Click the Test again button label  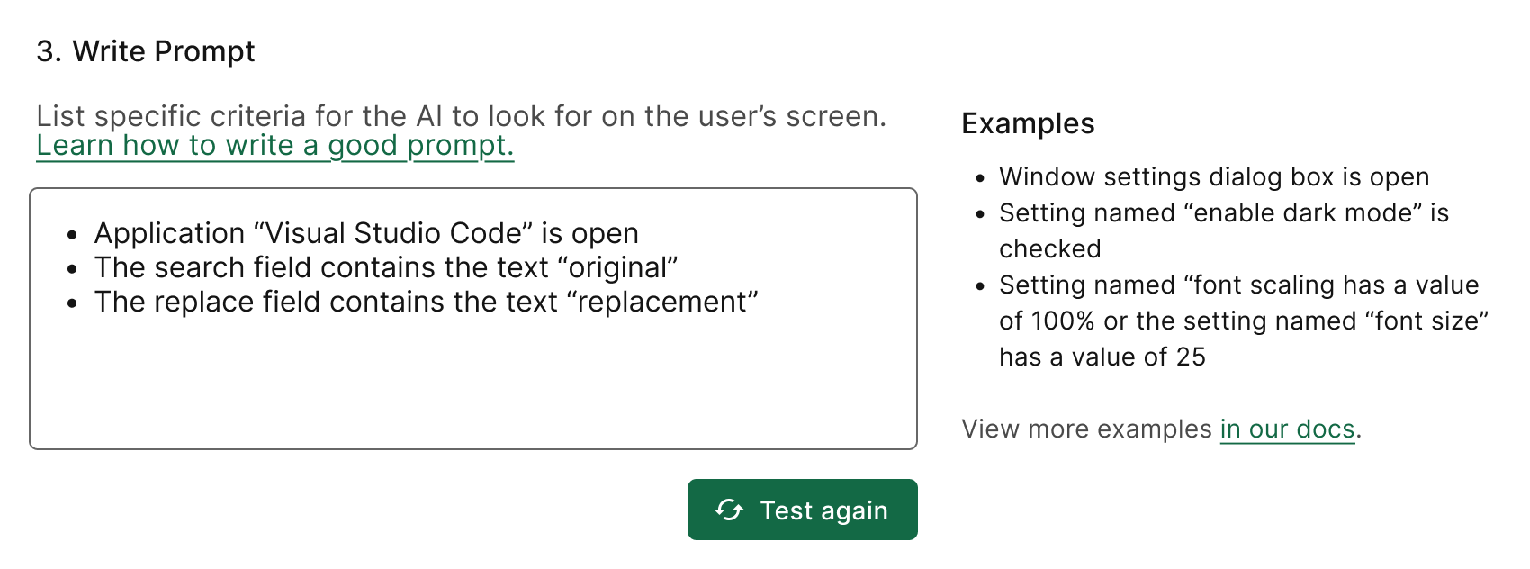pyautogui.click(x=823, y=510)
